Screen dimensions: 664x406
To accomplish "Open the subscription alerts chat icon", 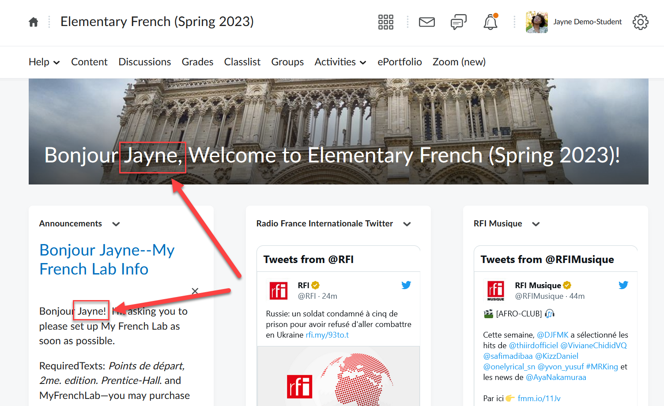I will tap(458, 22).
